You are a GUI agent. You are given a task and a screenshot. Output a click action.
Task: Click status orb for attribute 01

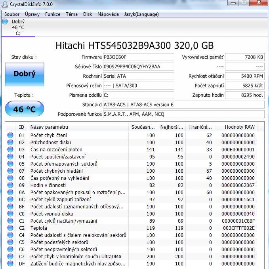click(x=10, y=135)
